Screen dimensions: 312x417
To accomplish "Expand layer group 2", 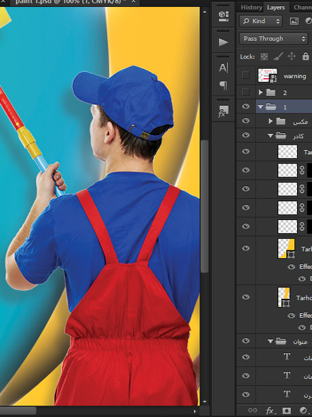I will click(x=260, y=92).
